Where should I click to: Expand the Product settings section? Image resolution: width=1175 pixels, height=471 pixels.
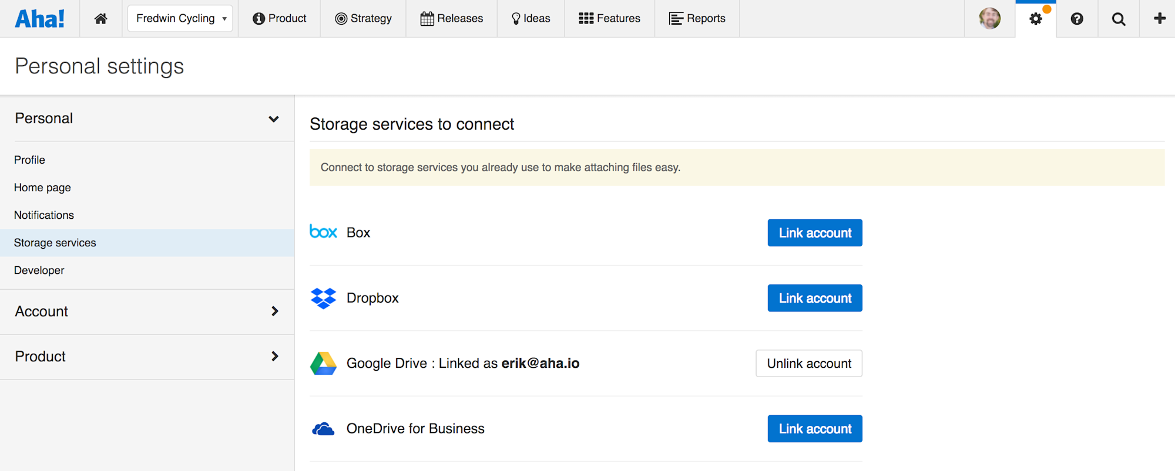click(274, 357)
